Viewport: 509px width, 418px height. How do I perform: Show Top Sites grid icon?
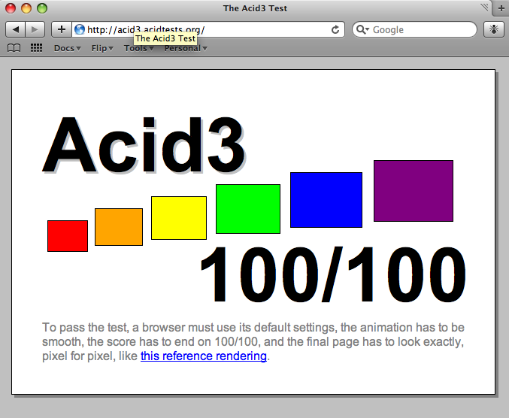[36, 48]
